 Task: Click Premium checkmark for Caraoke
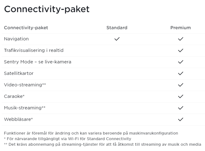(x=180, y=96)
